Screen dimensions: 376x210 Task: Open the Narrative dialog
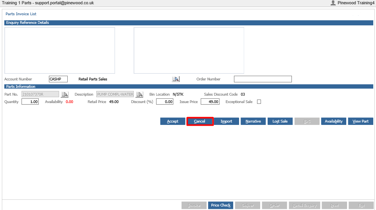(253, 121)
